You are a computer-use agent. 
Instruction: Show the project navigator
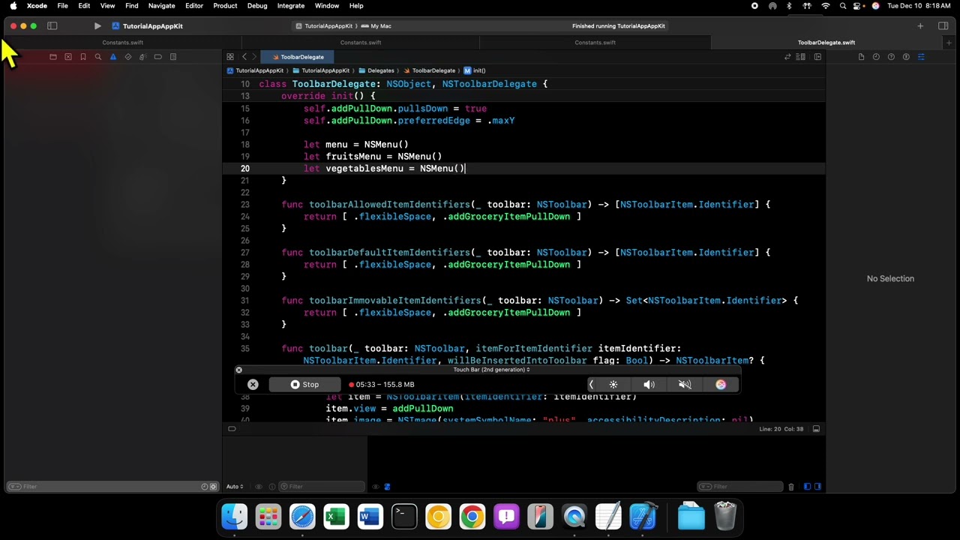click(x=52, y=57)
